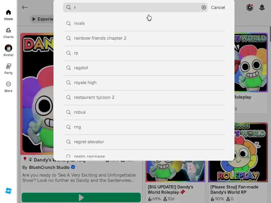Click the page scrollbar on right edge
The width and height of the screenshot is (271, 203).
270,34
